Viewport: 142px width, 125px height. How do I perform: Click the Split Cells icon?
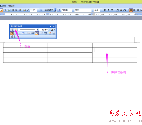(32, 33)
